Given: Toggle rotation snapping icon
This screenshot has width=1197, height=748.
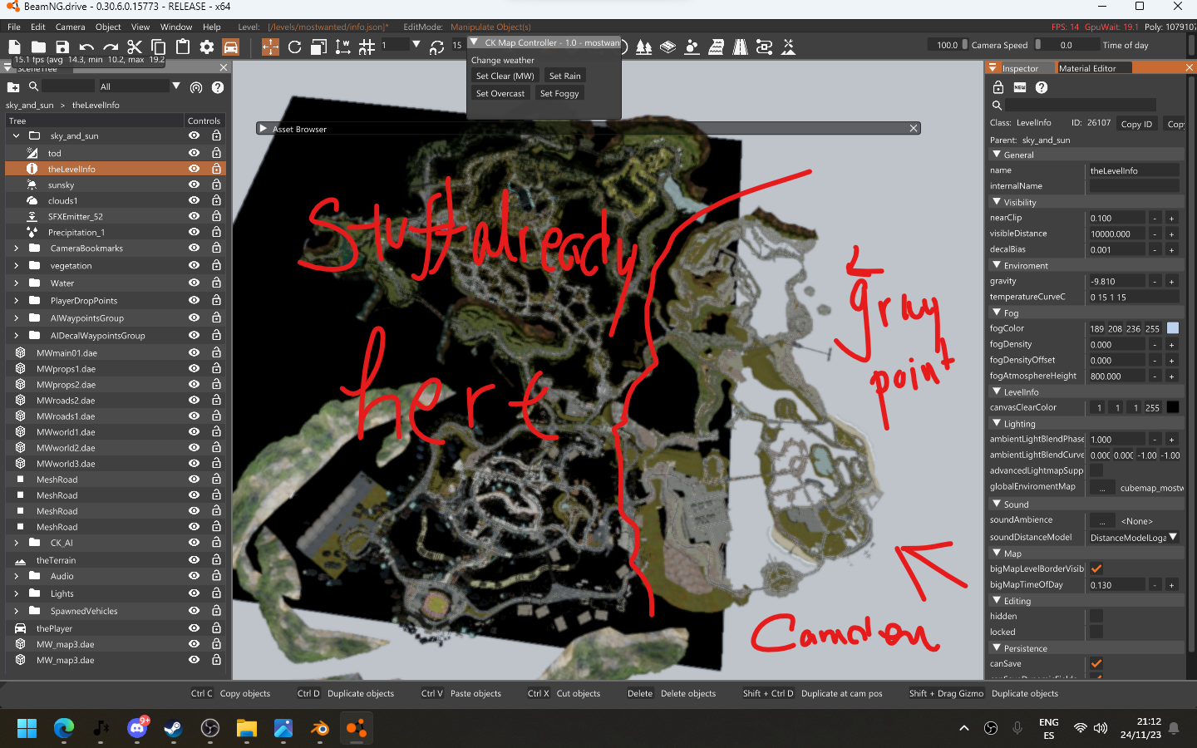Looking at the screenshot, I should tap(437, 47).
